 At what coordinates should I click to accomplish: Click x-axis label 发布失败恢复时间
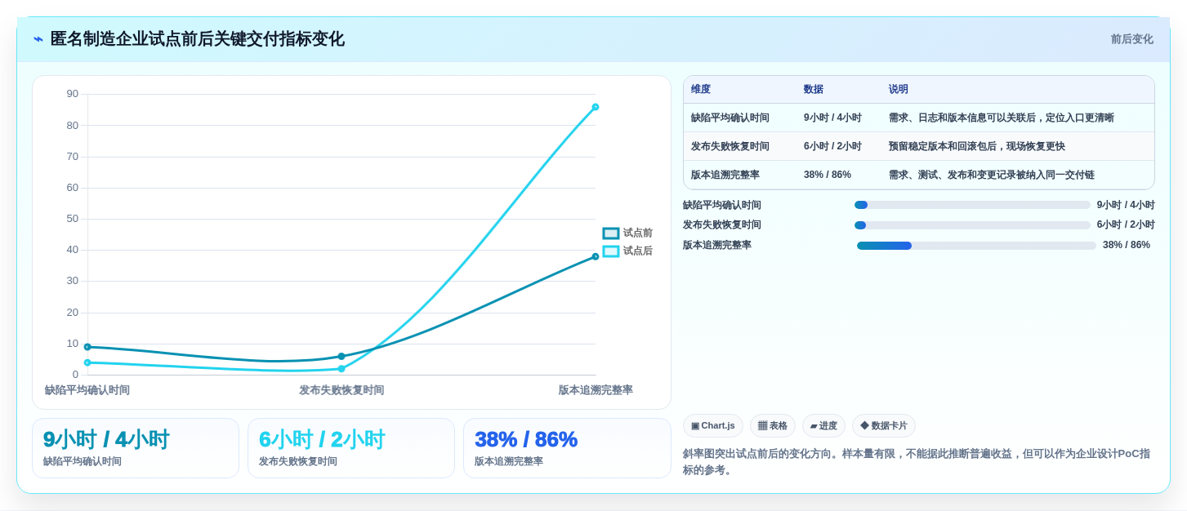coord(341,390)
